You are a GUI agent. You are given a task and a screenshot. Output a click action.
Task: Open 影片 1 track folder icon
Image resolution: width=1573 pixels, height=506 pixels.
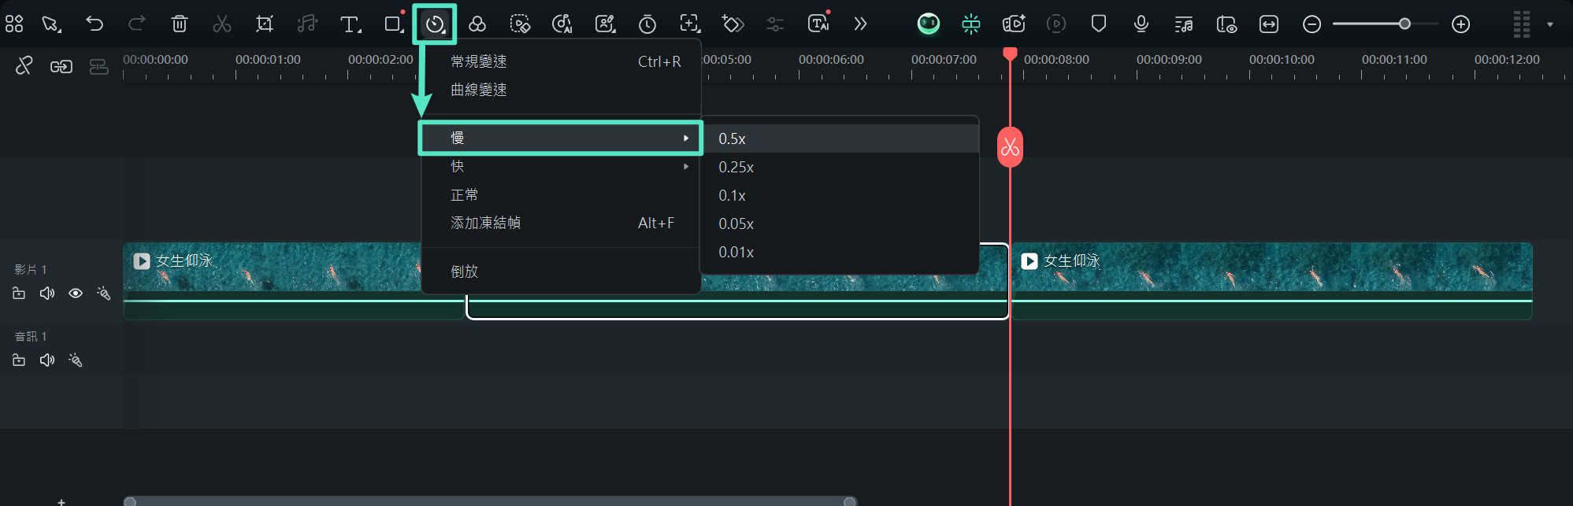(19, 294)
